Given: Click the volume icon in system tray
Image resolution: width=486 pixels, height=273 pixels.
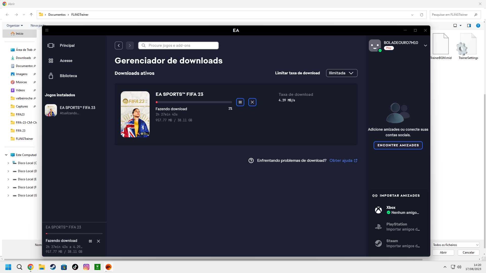Looking at the screenshot, I should coord(459,267).
